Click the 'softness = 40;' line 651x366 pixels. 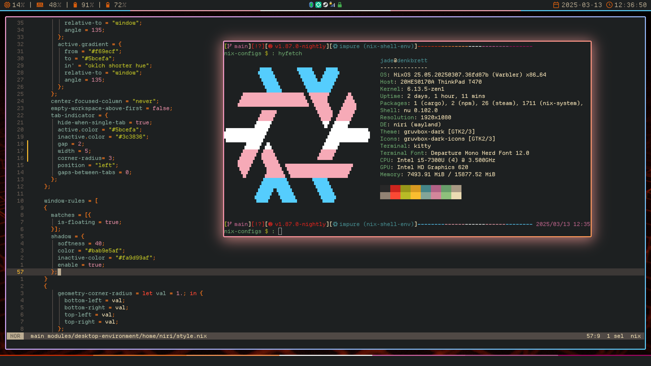[x=81, y=243]
